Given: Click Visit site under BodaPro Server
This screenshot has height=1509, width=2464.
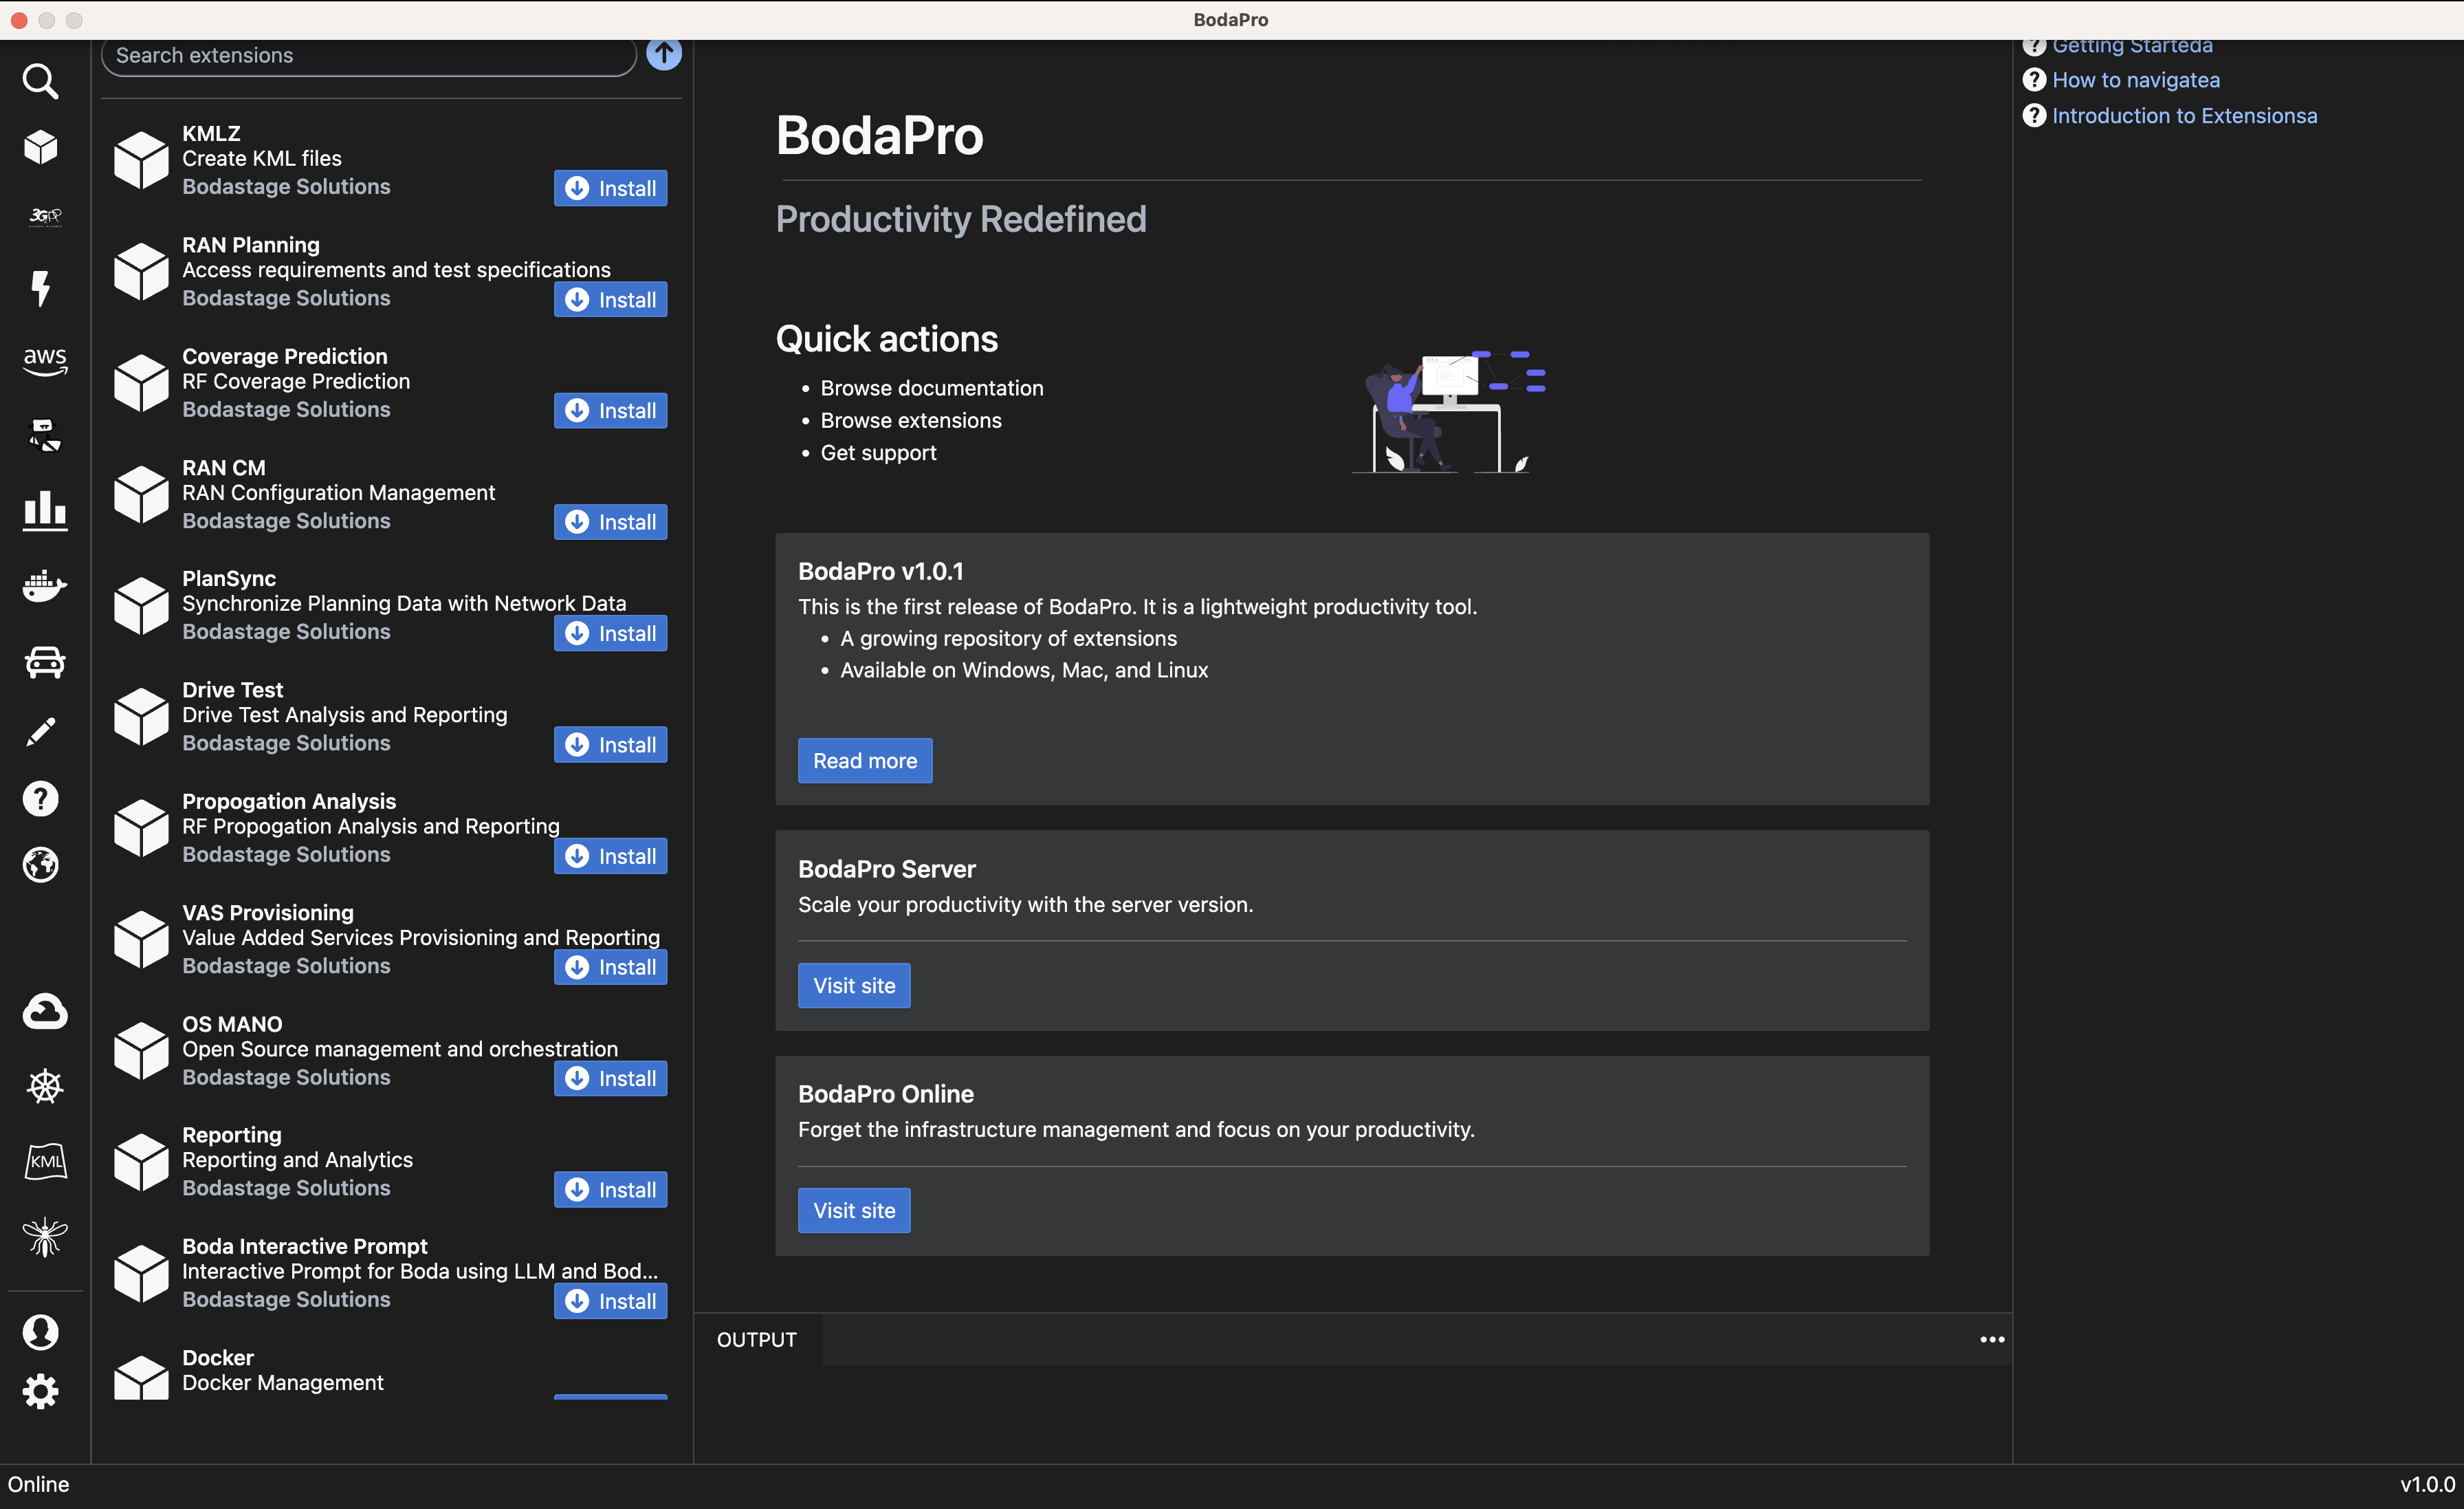Looking at the screenshot, I should pos(854,986).
